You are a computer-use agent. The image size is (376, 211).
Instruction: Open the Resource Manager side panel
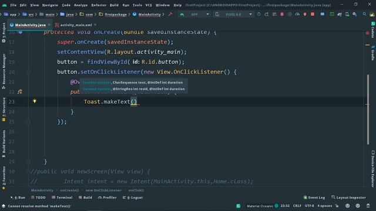pyautogui.click(x=4, y=72)
